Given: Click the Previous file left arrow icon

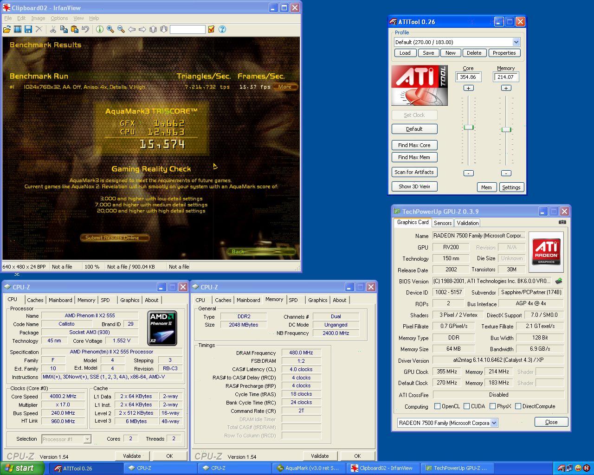Looking at the screenshot, I should pos(132,29).
